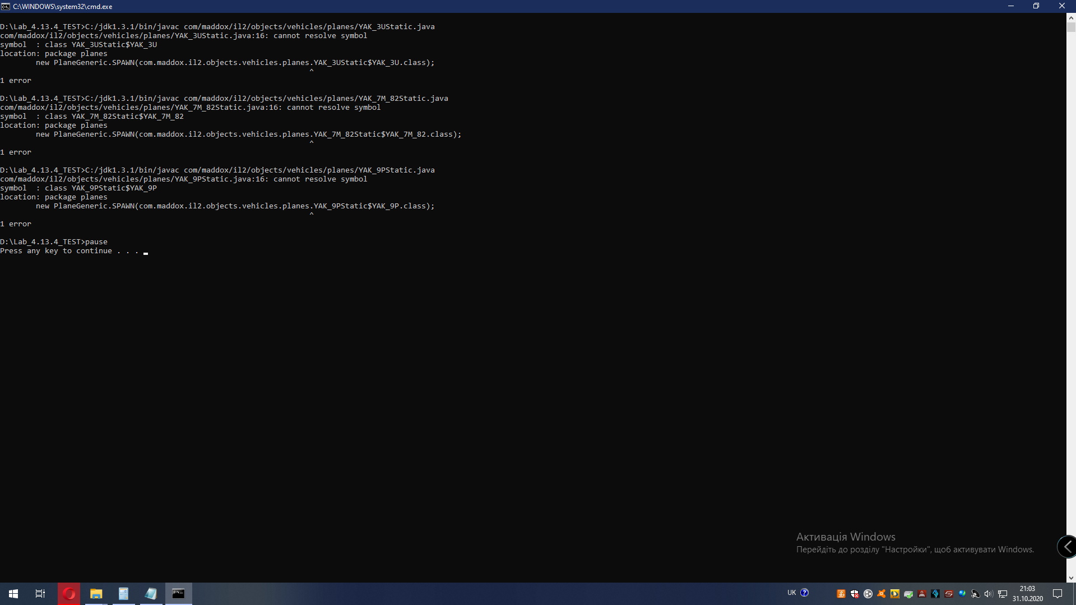Open File Explorer from the taskbar
Screen dimensions: 1076x605
(x=96, y=594)
